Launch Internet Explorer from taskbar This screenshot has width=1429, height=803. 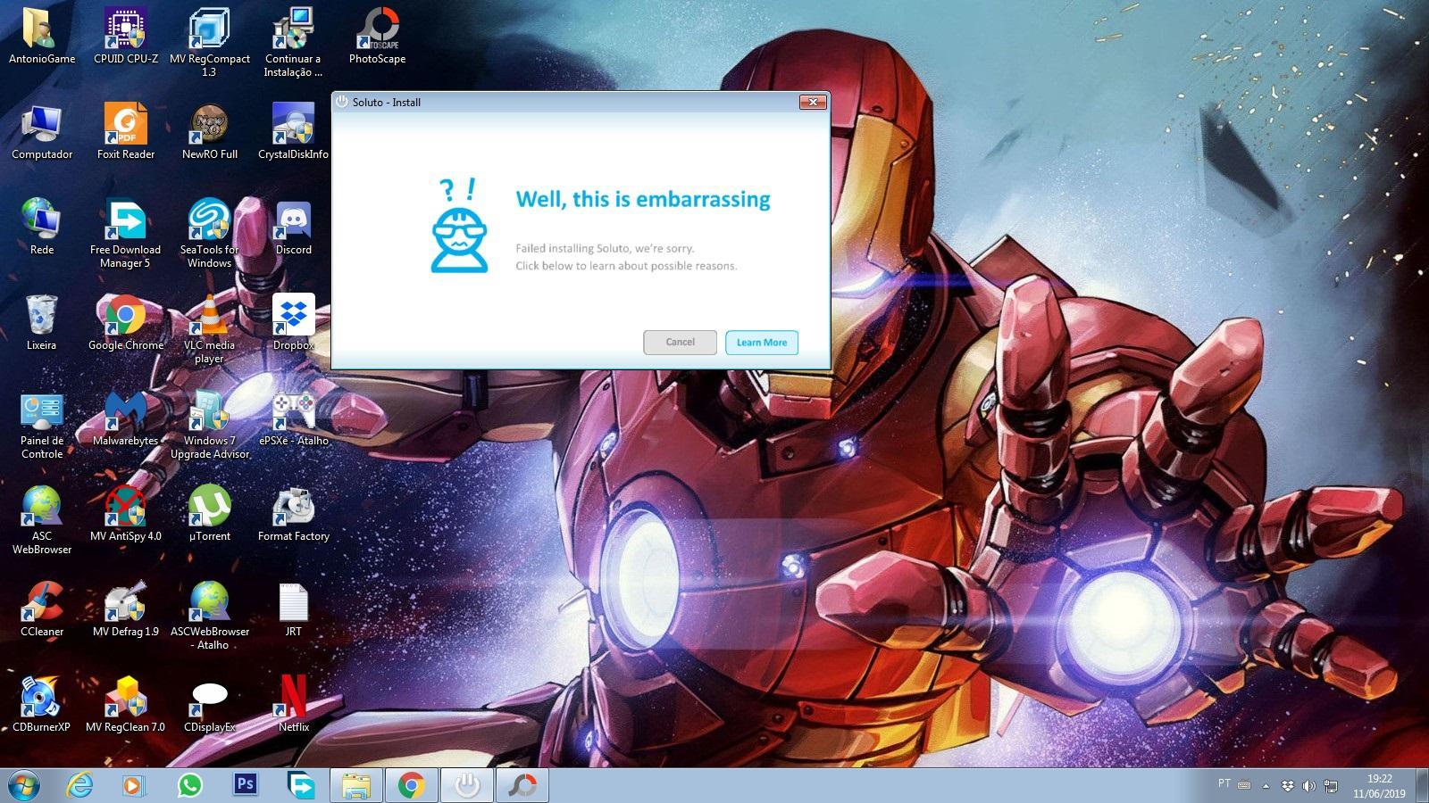(79, 785)
